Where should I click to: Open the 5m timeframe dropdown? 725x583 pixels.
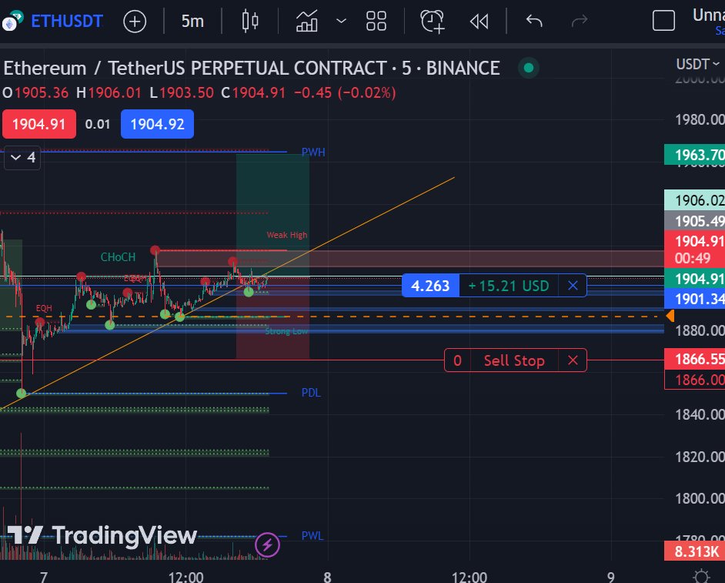(192, 21)
